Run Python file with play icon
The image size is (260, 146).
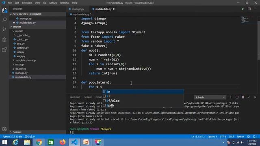(x=243, y=9)
